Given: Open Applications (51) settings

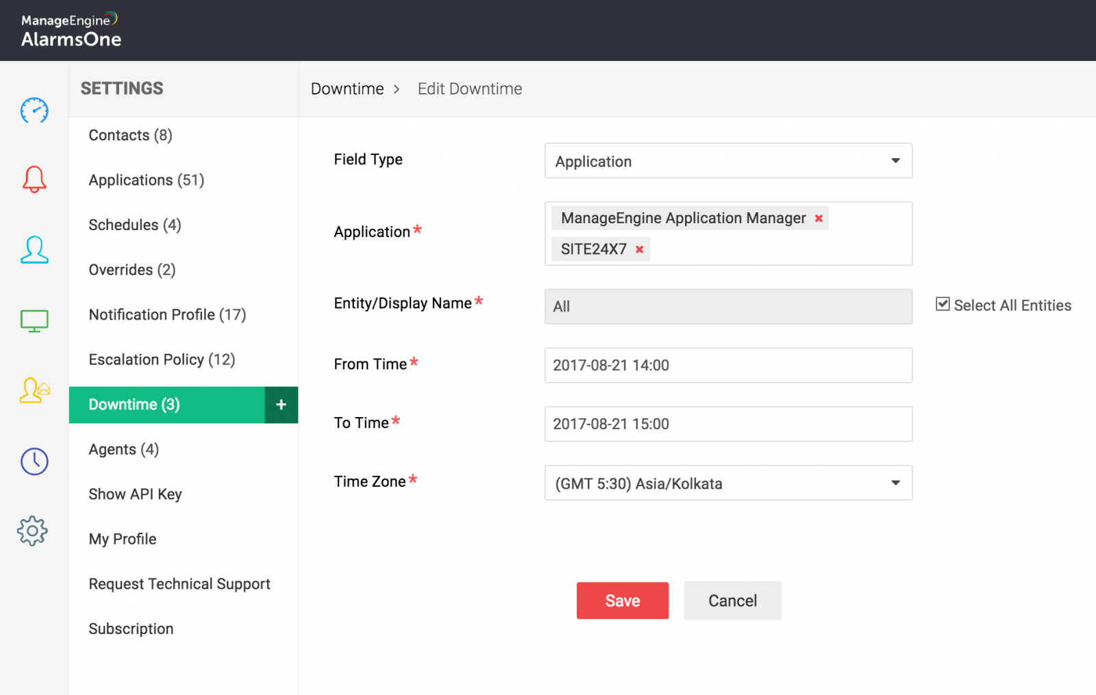Looking at the screenshot, I should click(147, 180).
